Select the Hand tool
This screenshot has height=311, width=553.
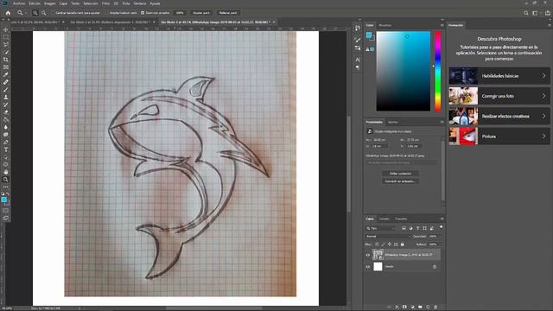(6, 172)
